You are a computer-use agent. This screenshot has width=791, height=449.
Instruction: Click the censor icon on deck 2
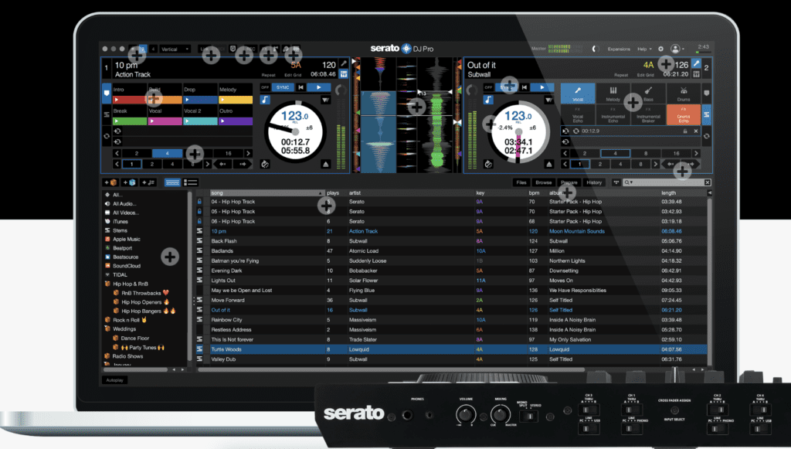point(488,164)
